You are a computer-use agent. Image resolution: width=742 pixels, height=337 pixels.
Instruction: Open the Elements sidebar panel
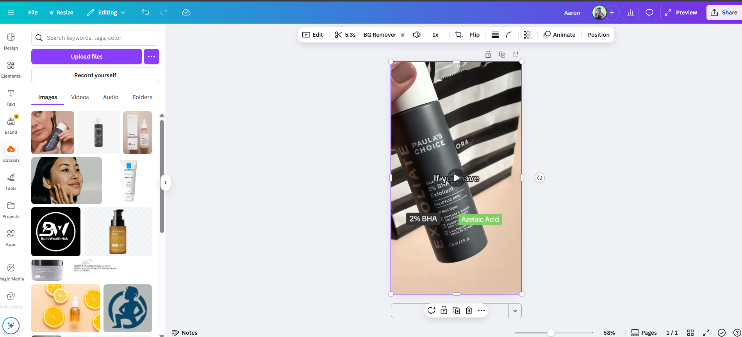coord(11,70)
